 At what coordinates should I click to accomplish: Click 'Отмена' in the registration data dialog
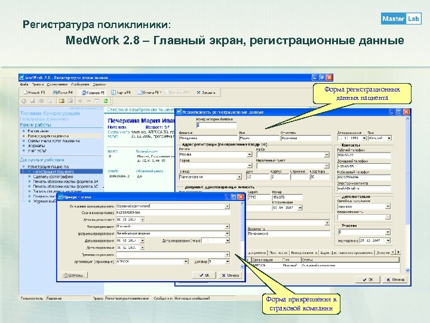click(395, 279)
